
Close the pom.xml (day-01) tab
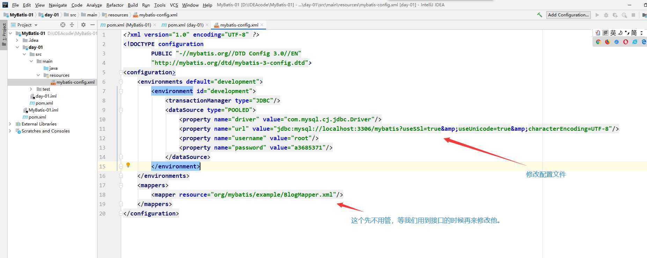(207, 25)
